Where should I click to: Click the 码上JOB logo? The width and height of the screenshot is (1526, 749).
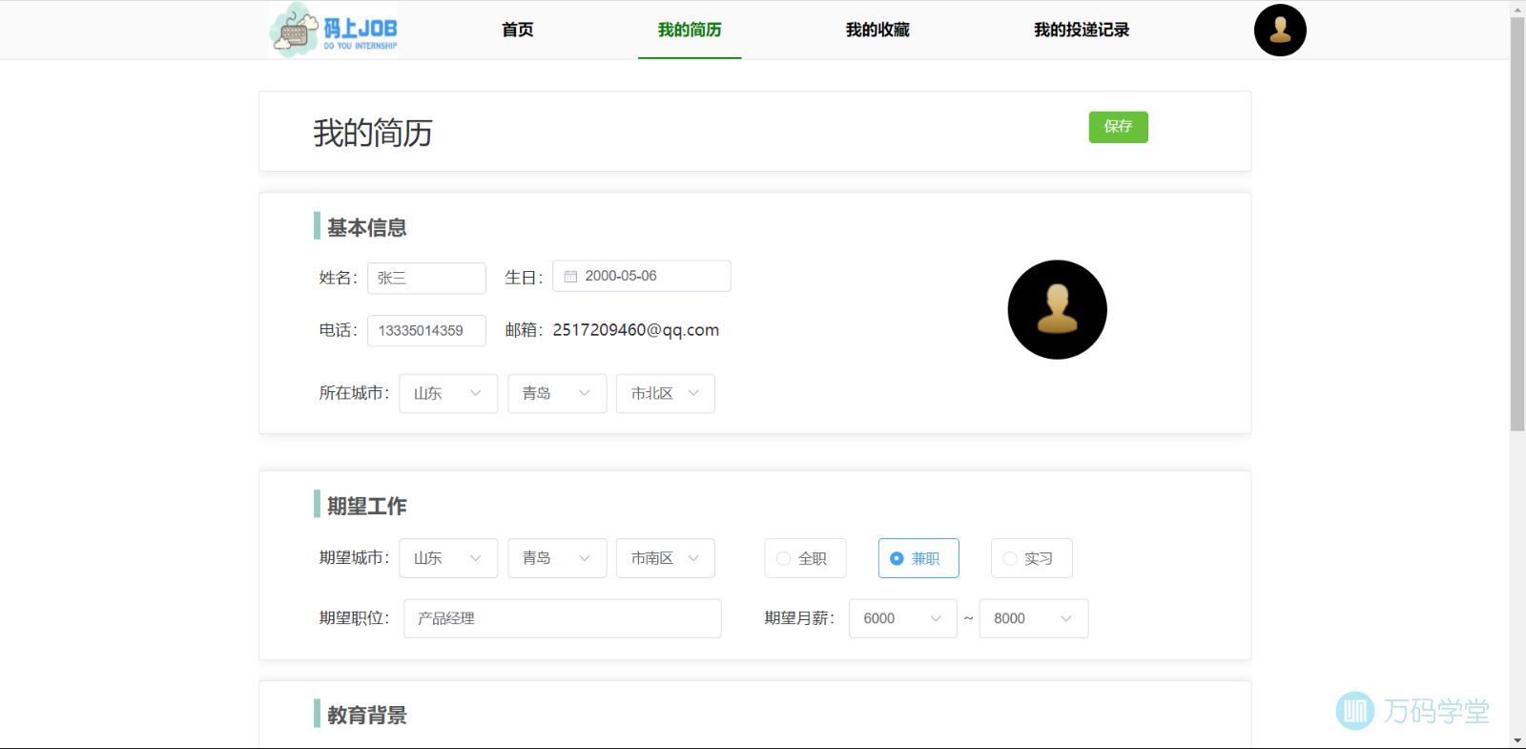334,30
